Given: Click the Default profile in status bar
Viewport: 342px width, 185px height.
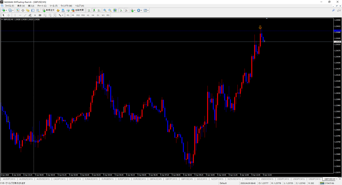Looking at the screenshot, I should coord(223,183).
